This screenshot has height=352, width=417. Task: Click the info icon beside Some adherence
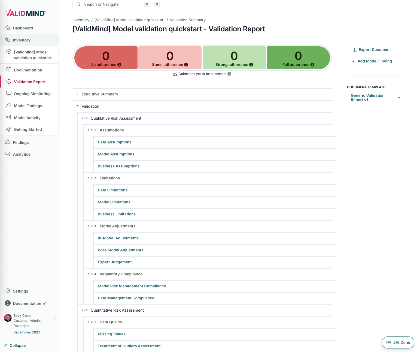(x=186, y=65)
